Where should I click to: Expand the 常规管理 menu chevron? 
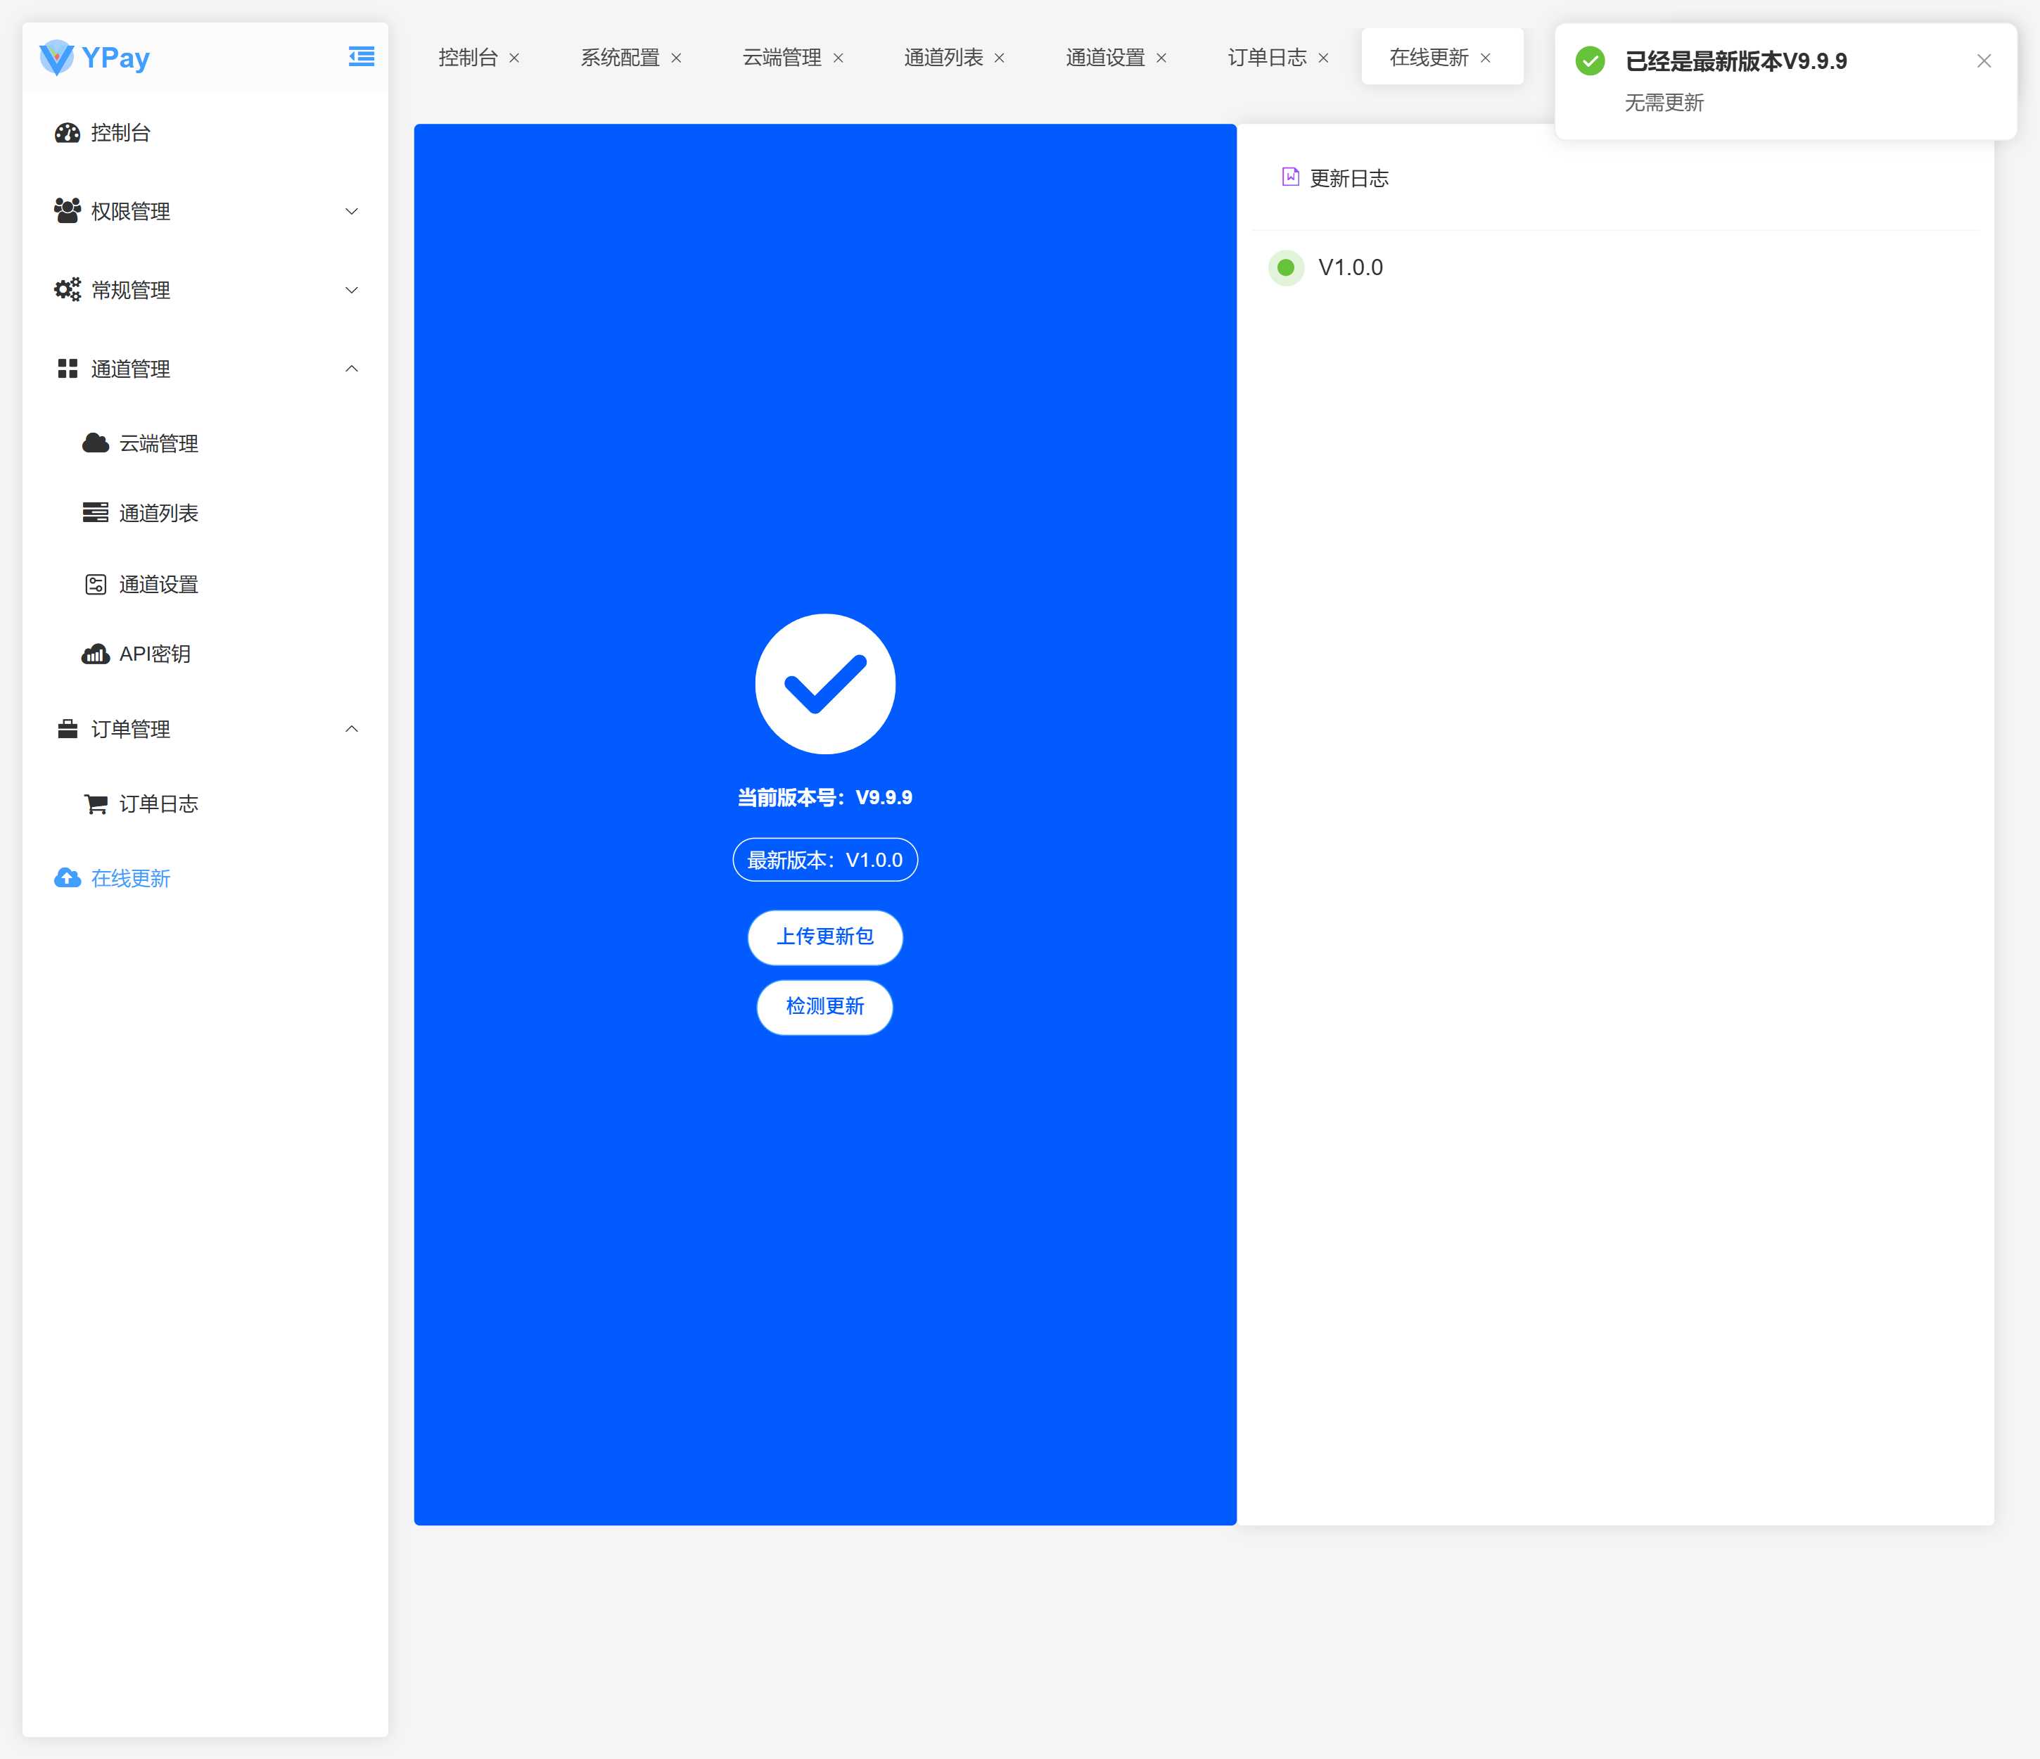pos(352,290)
